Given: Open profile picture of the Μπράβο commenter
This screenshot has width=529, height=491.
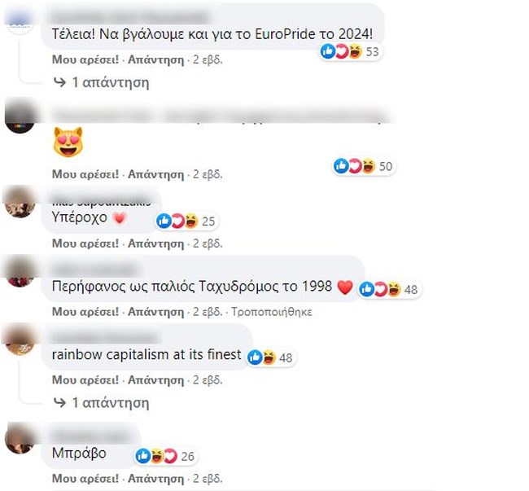Looking at the screenshot, I should (x=20, y=438).
